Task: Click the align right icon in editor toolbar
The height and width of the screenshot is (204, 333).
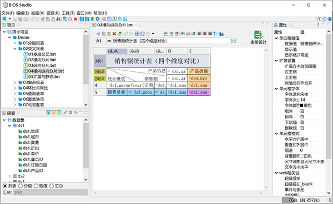Action: tap(210, 34)
